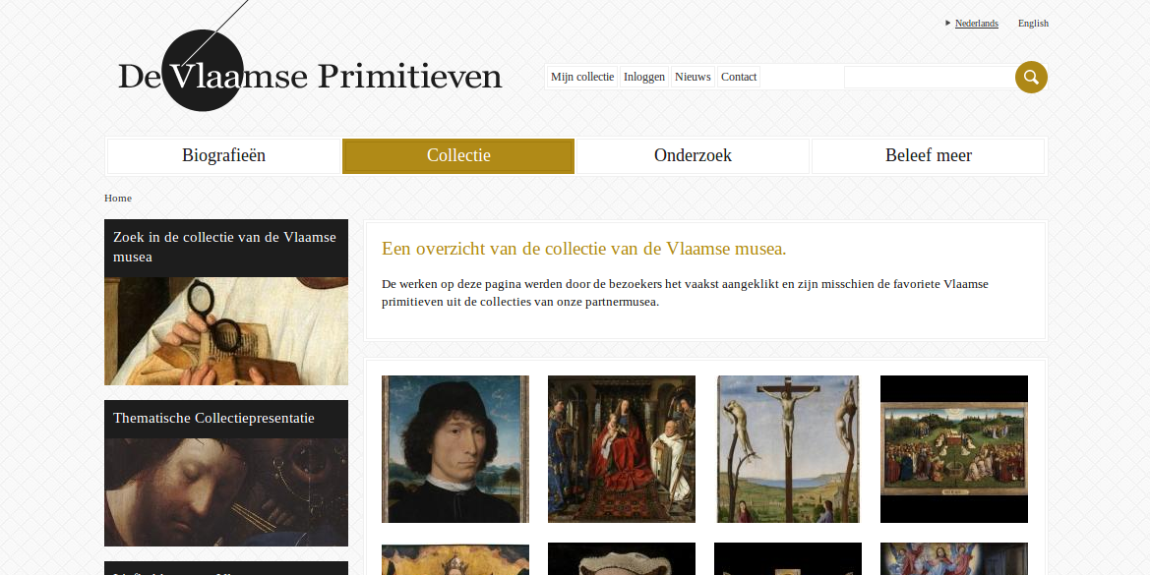Open Madonna with canon painting thumbnail
Viewport: 1150px width, 575px height.
(x=621, y=449)
